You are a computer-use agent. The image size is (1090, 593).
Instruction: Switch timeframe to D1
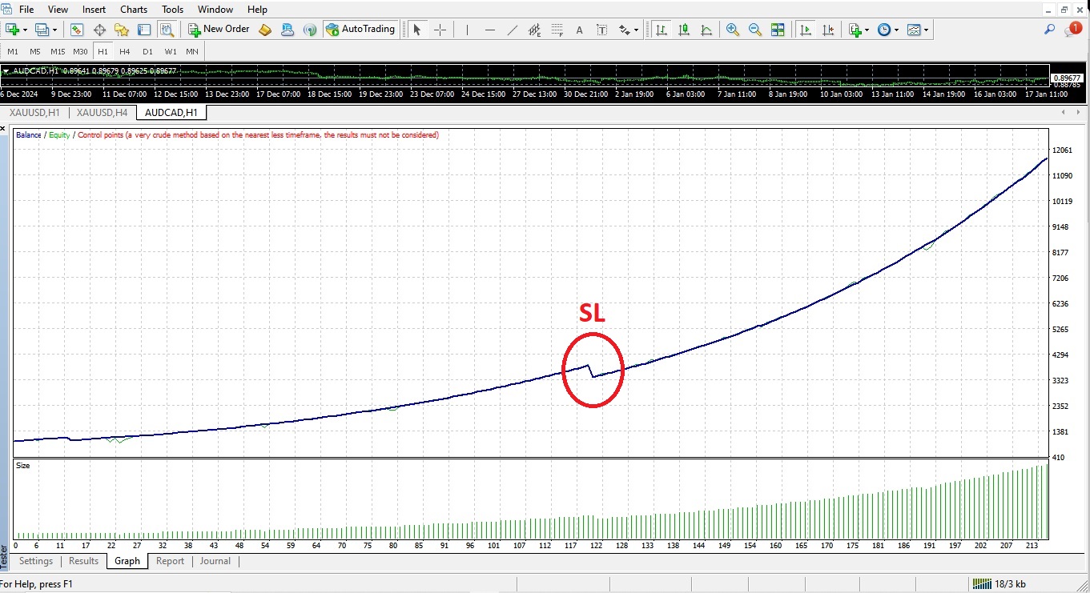tap(147, 51)
